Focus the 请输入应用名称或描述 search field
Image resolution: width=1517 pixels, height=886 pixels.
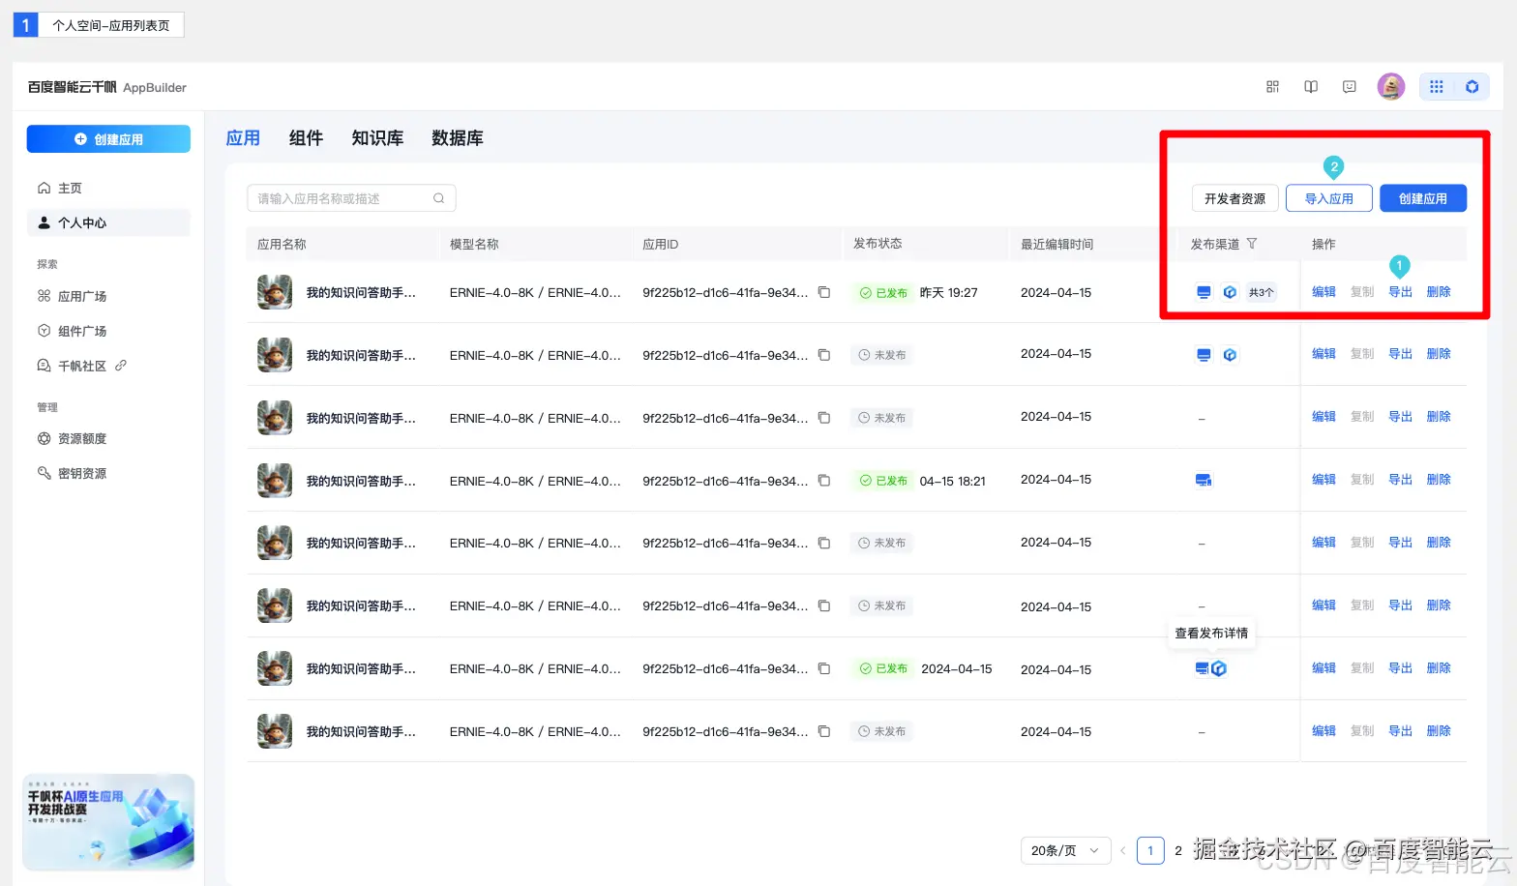(x=351, y=198)
